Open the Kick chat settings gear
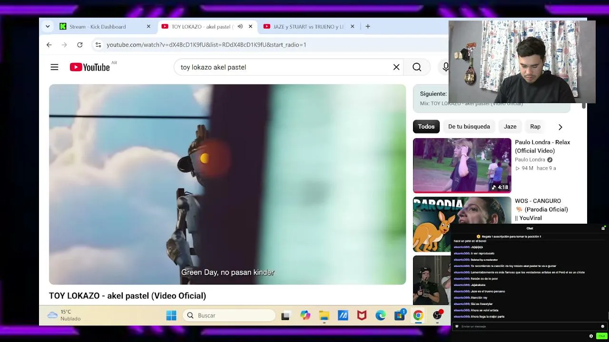The width and height of the screenshot is (609, 342). click(x=591, y=336)
